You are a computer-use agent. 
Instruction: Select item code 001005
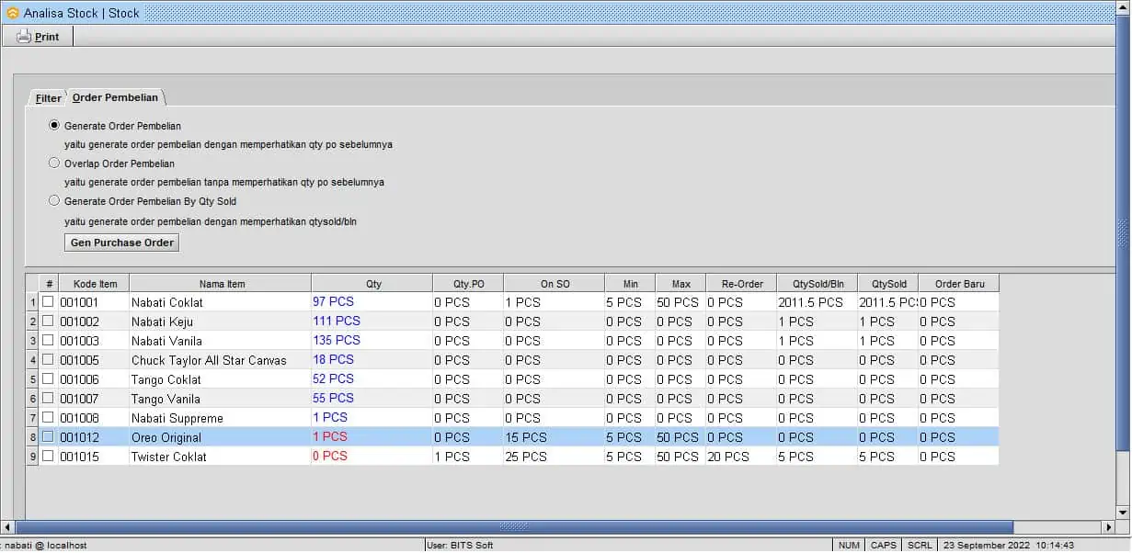click(94, 360)
